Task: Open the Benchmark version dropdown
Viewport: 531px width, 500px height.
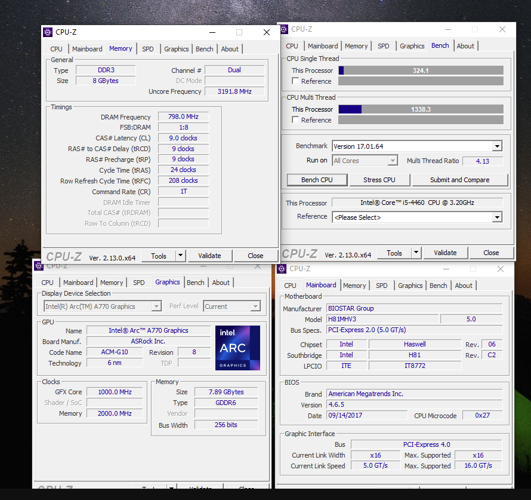Action: tap(497, 146)
